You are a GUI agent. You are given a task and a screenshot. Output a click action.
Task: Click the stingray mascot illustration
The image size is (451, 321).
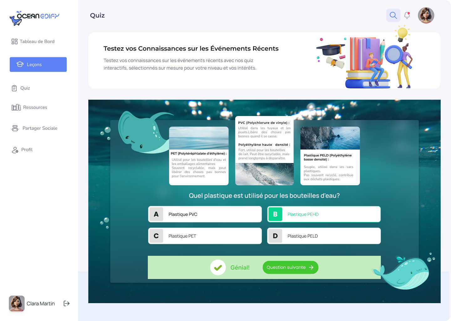144,132
